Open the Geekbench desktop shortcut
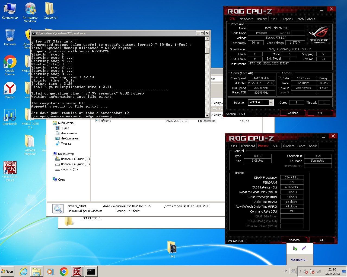The height and width of the screenshot is (277, 347). point(10,117)
